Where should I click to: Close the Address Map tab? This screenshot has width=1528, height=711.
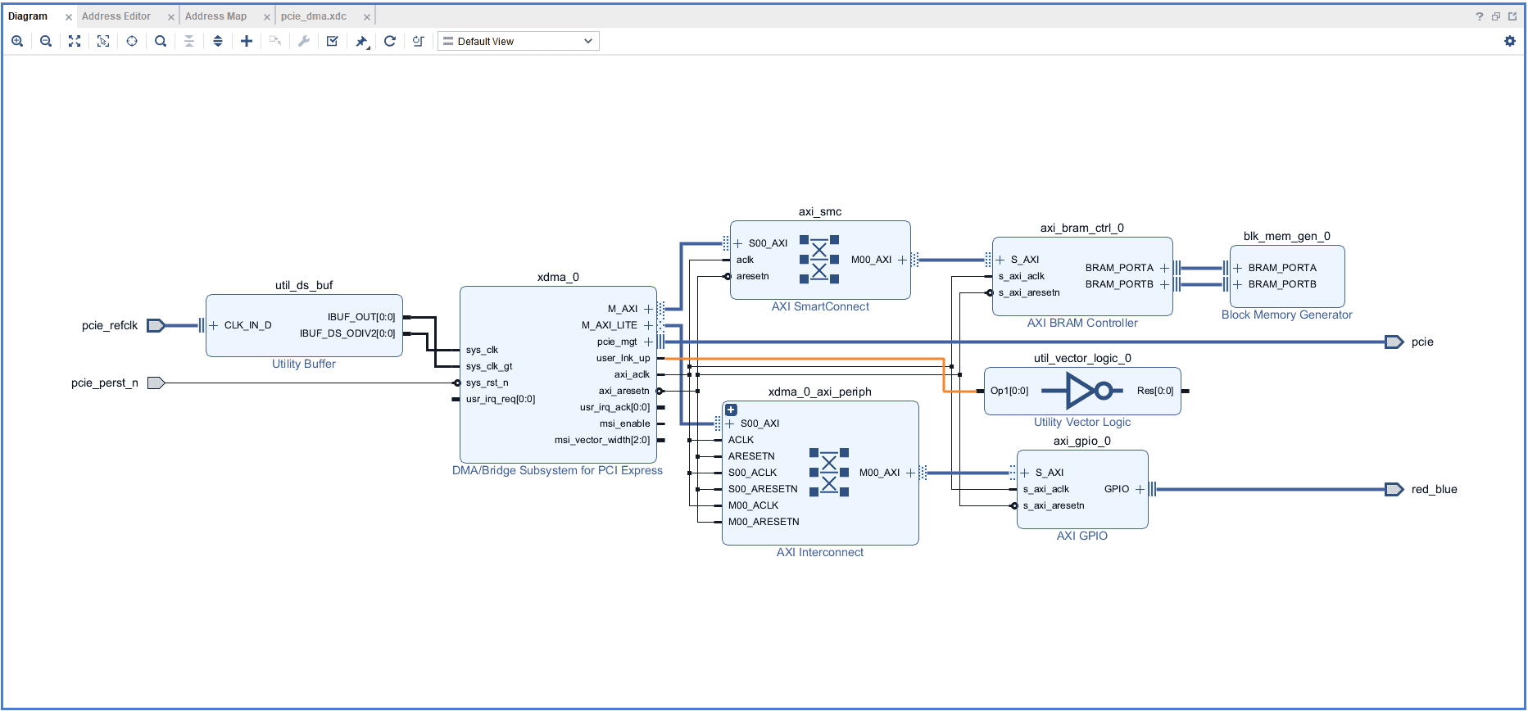(x=267, y=17)
